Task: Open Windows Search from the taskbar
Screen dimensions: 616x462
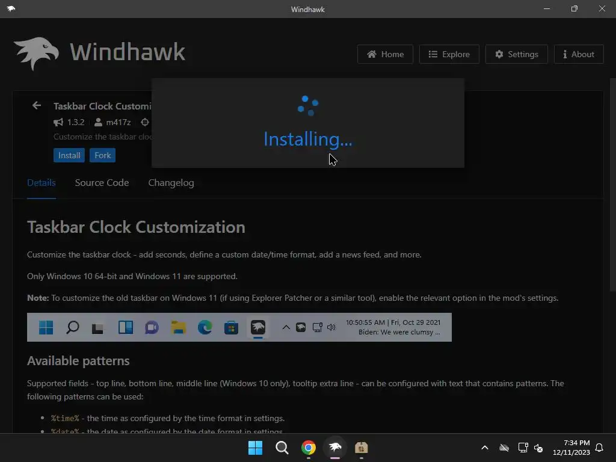Action: tap(282, 448)
